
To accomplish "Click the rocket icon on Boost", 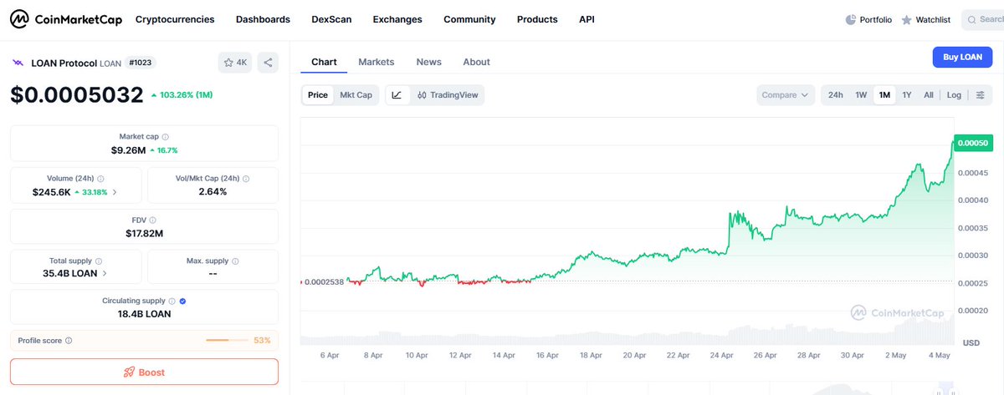I will click(129, 372).
